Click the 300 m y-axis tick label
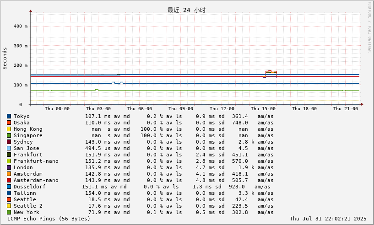 pos(21,46)
